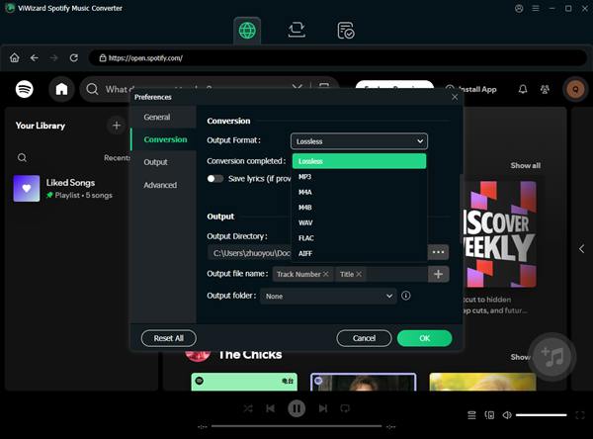The height and width of the screenshot is (439, 593).
Task: Go forward with the right arrow
Action: coord(54,58)
